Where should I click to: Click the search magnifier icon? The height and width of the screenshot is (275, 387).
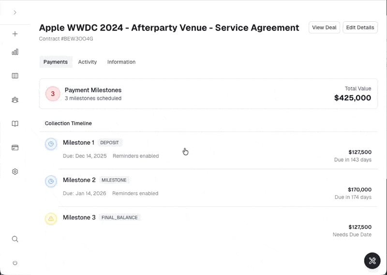[15, 239]
